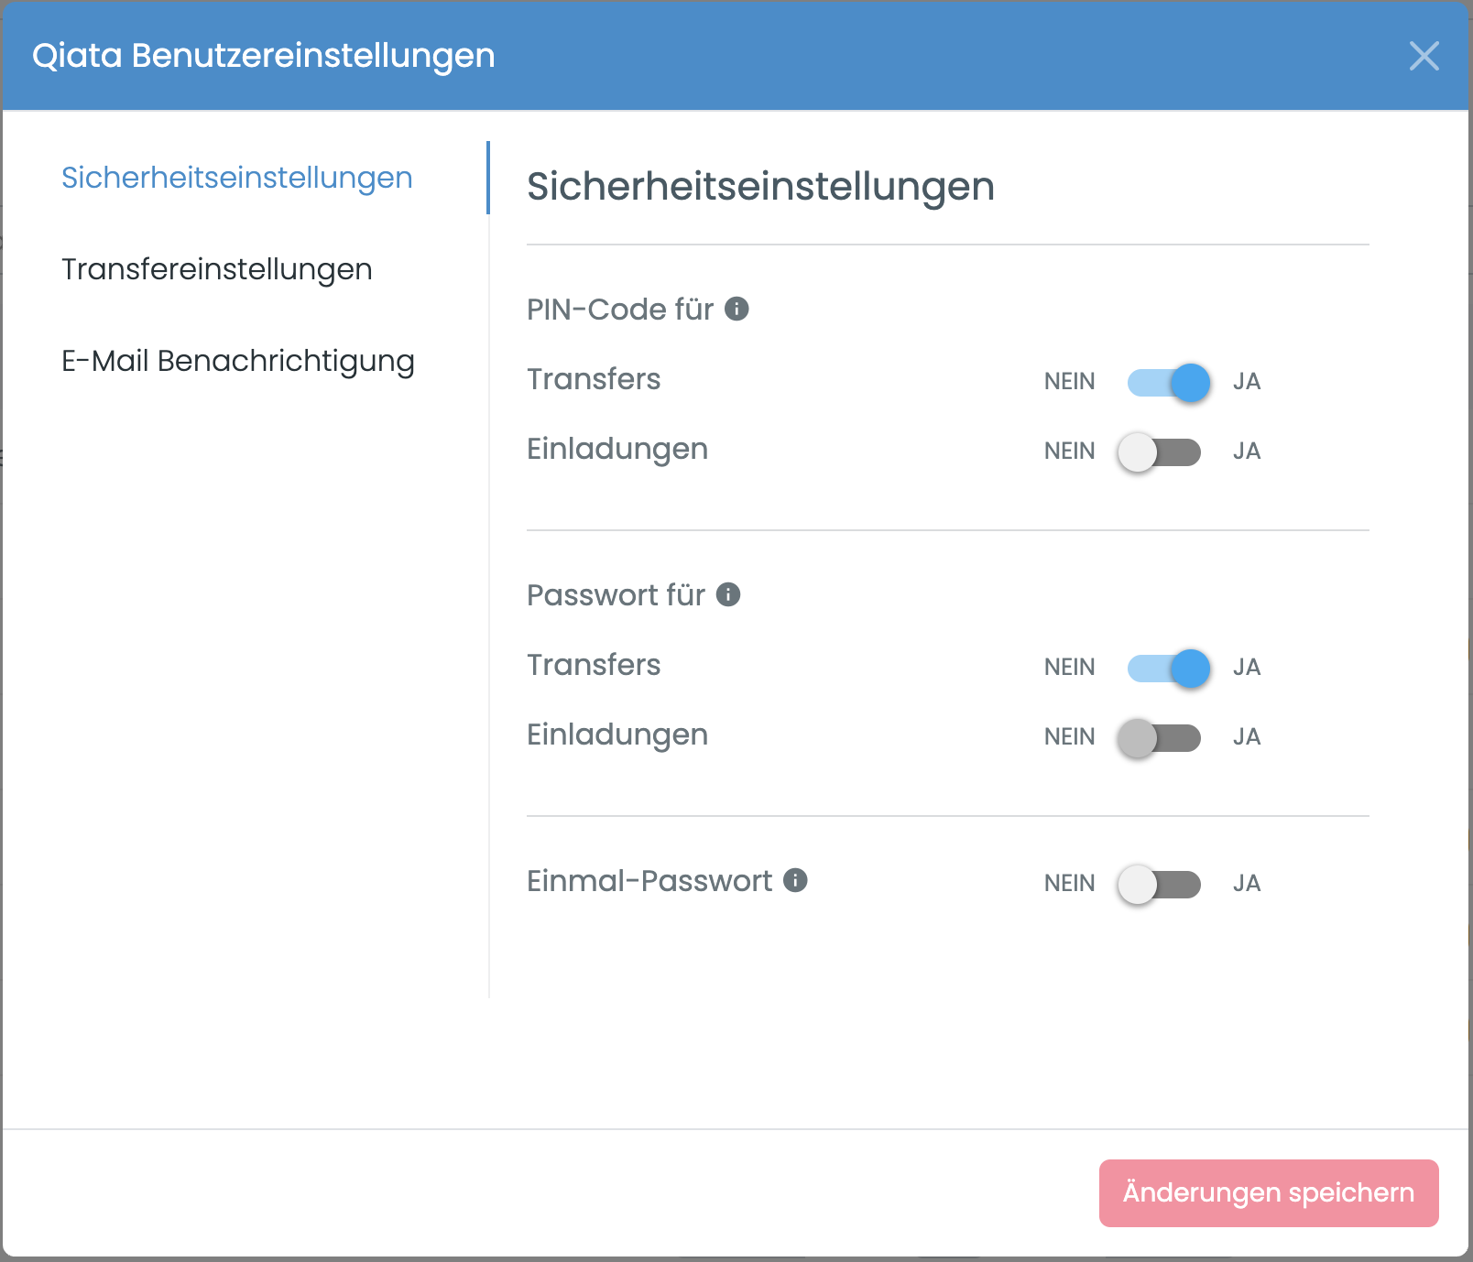Click the NEIN label beside PIN-Code Einladungen
The width and height of the screenshot is (1473, 1262).
pos(1069,450)
